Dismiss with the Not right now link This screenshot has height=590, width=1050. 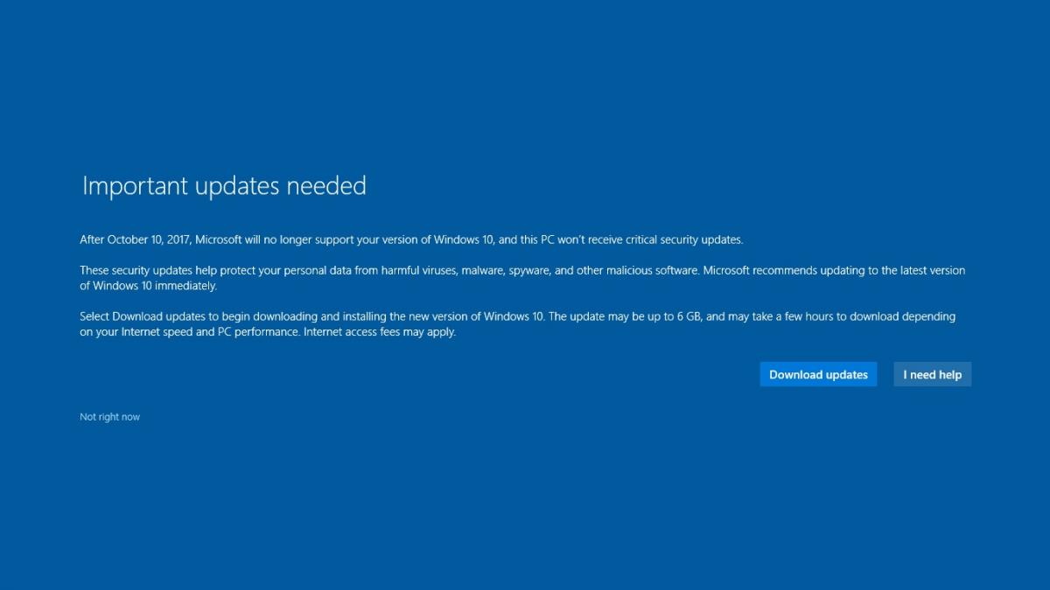tap(109, 417)
